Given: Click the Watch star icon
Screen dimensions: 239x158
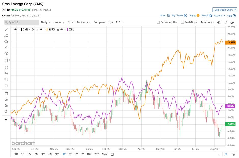Looking at the screenshot, I should point(211,15).
